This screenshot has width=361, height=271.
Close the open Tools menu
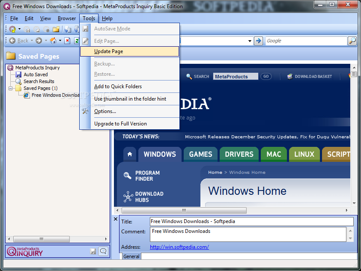[89, 18]
